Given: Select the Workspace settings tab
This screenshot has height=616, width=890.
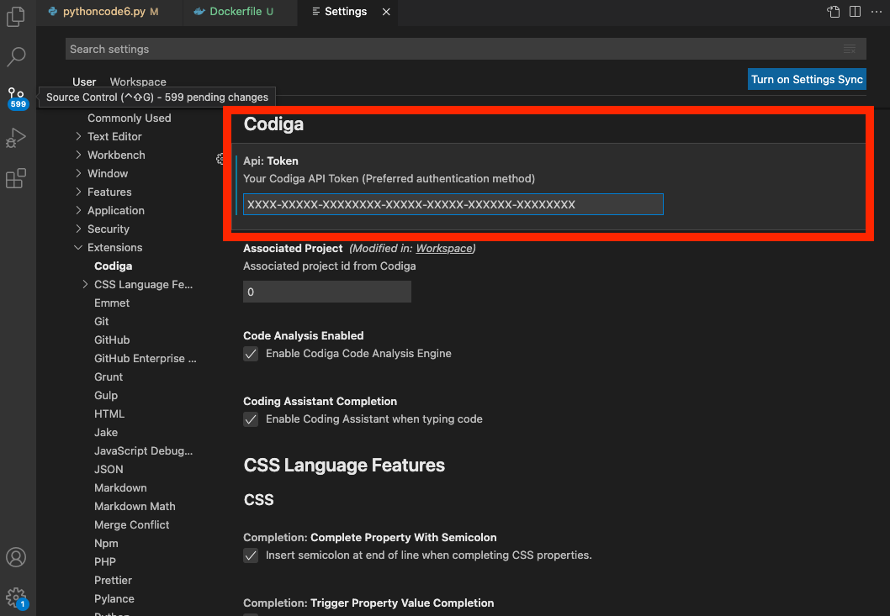Looking at the screenshot, I should pos(138,82).
